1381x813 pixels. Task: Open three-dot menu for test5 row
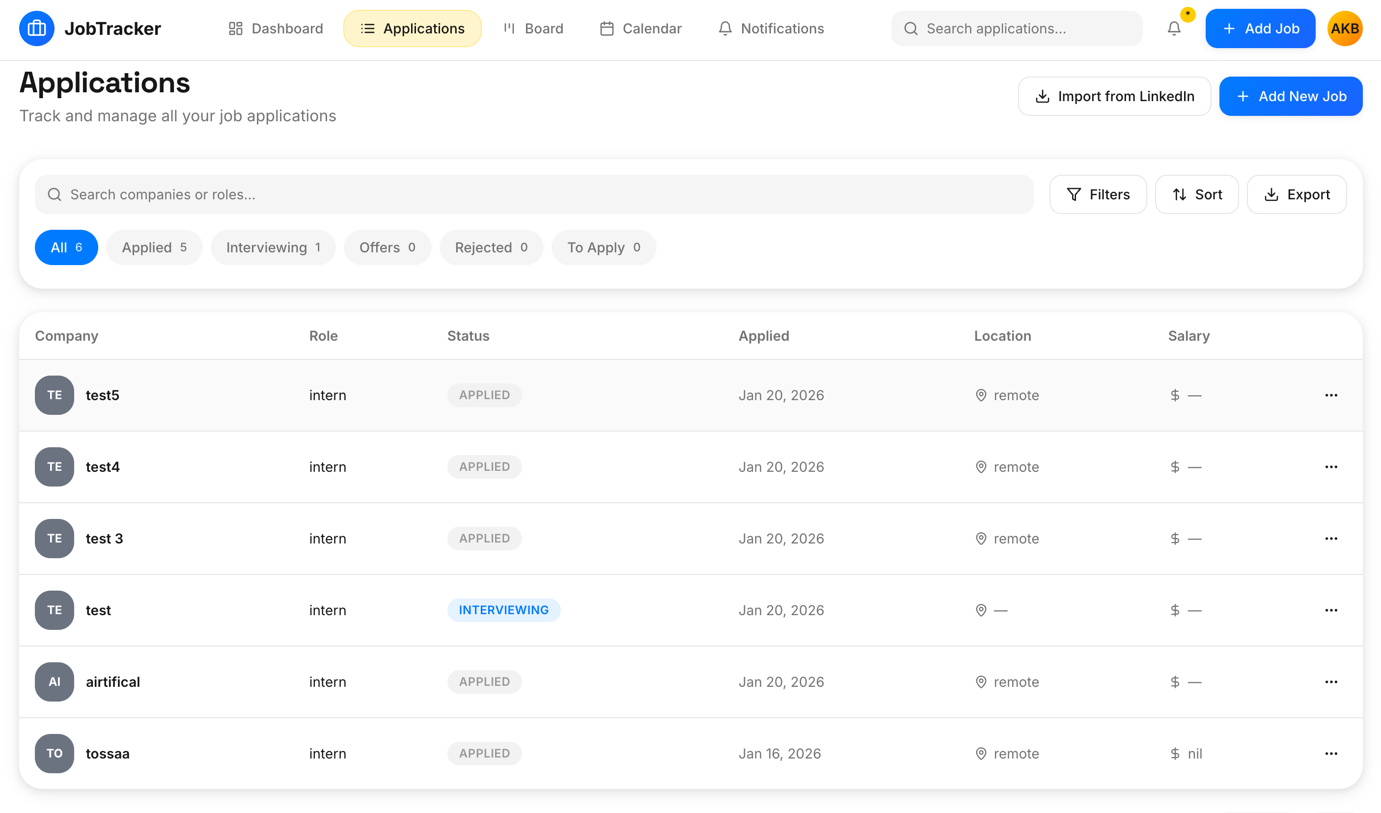point(1330,395)
